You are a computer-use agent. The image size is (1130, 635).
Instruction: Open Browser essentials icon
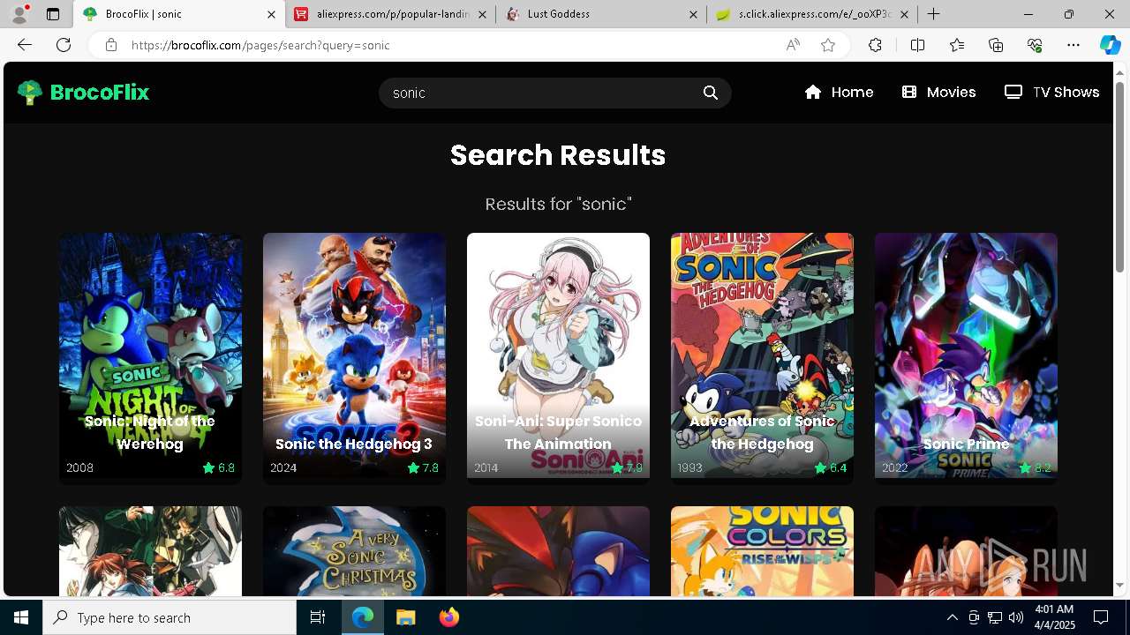(x=1035, y=45)
